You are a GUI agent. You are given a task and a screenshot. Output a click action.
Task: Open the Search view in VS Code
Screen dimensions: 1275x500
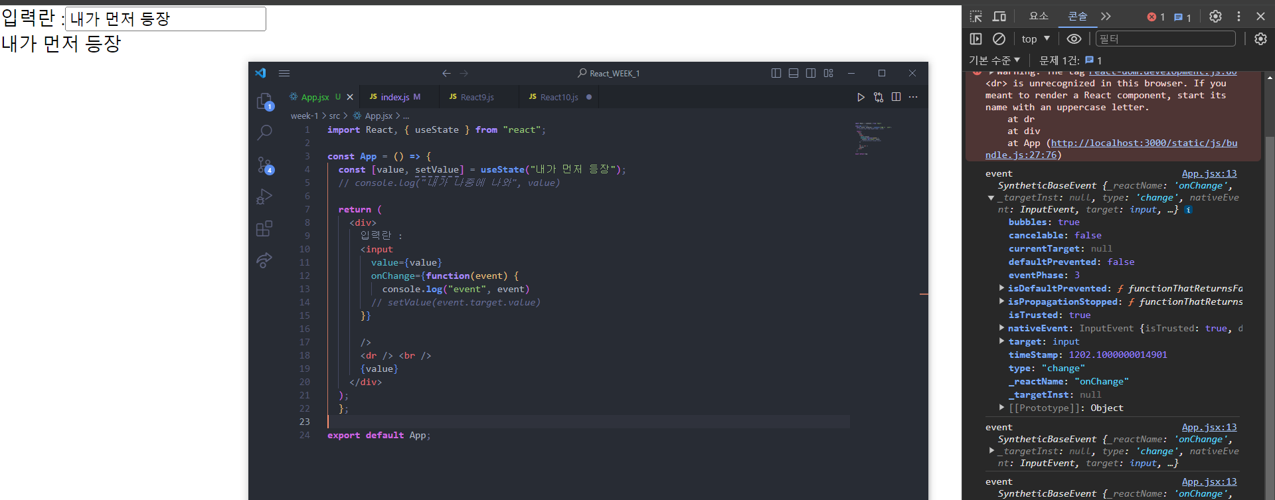264,132
